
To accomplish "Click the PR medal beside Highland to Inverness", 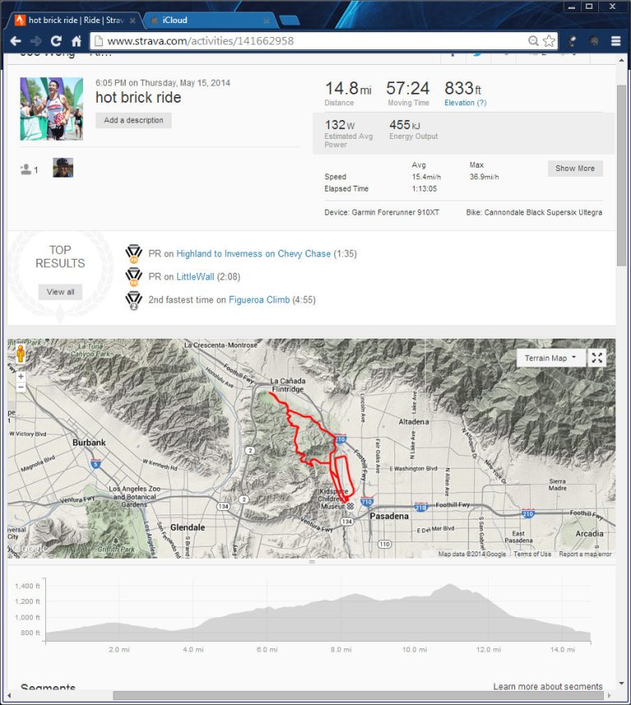I will click(134, 254).
